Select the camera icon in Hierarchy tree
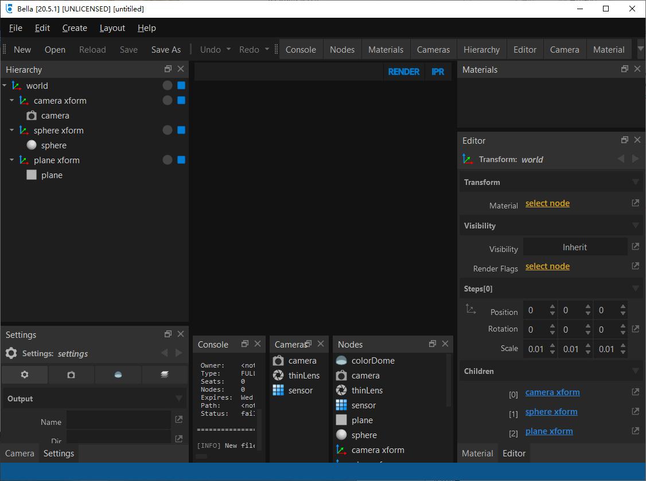 pyautogui.click(x=32, y=116)
